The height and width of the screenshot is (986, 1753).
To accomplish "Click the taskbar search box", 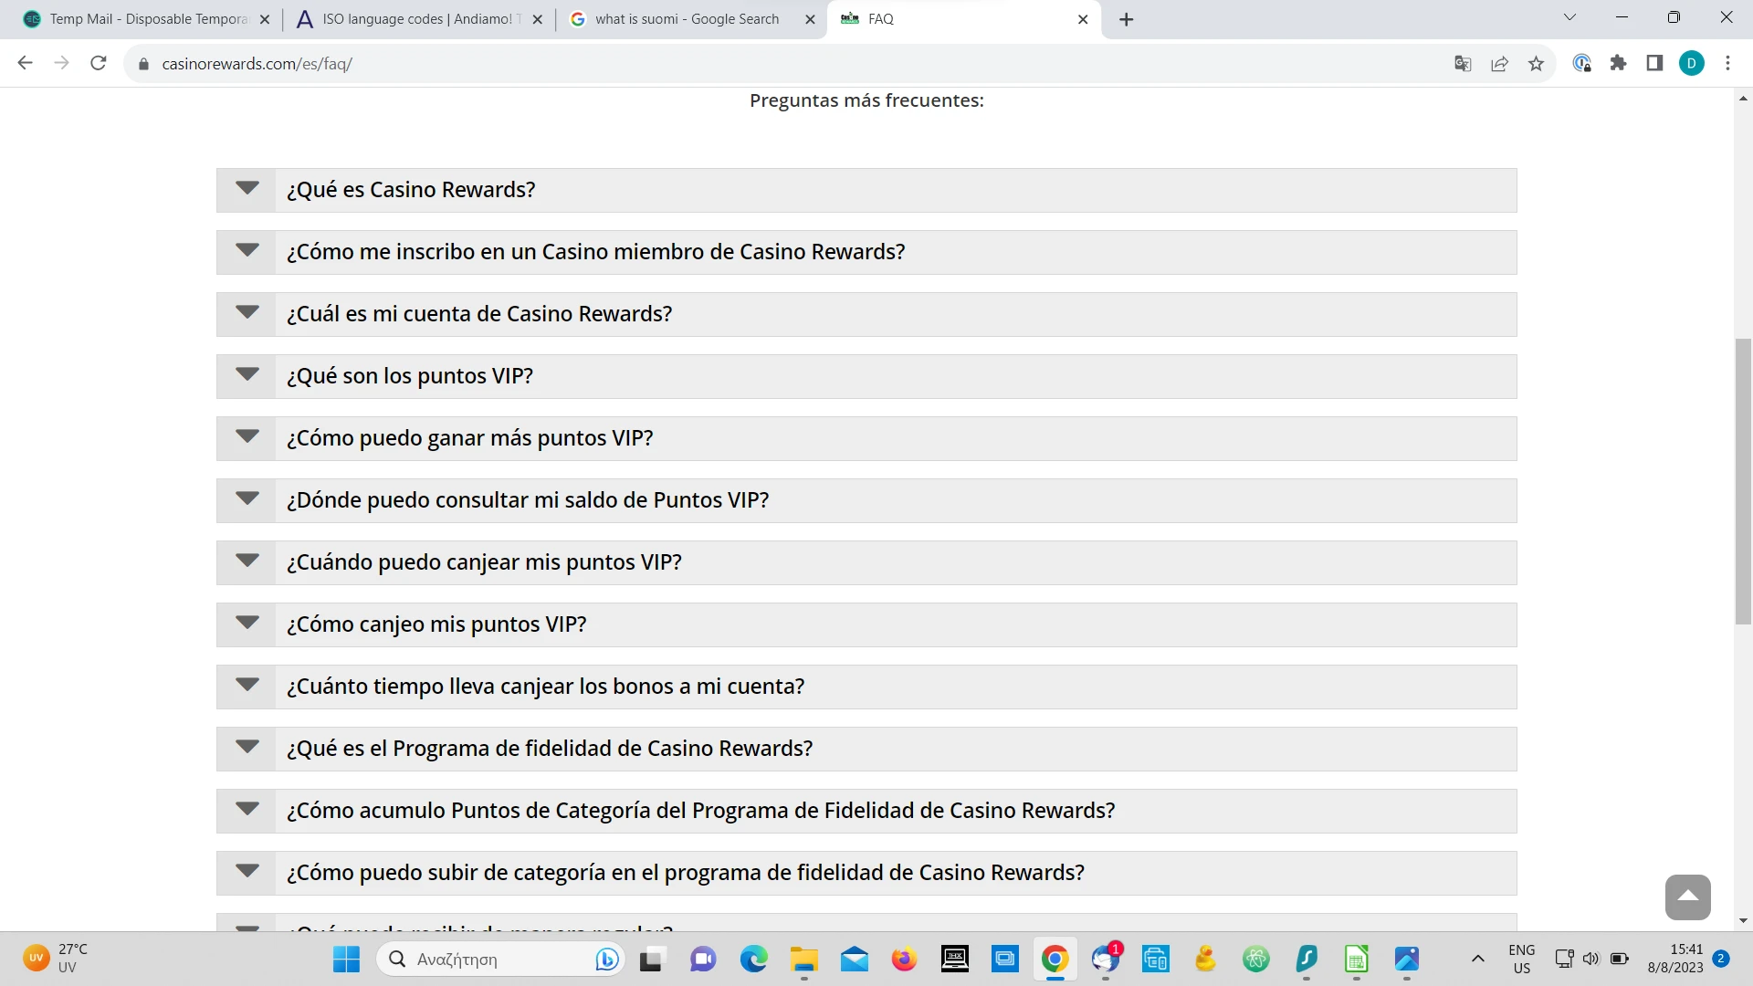I will tap(500, 960).
